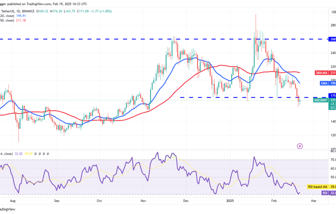Click the dashed 260 horizontal resistance line
The height and width of the screenshot is (214, 336).
pyautogui.click(x=92, y=39)
